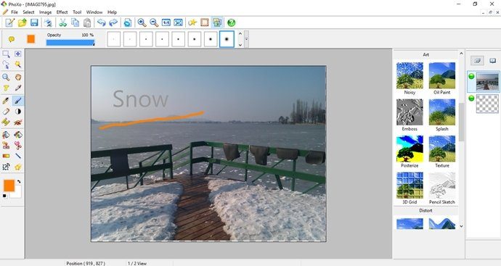
Task: Save the image with the floppy disk icon
Action: pyautogui.click(x=34, y=22)
